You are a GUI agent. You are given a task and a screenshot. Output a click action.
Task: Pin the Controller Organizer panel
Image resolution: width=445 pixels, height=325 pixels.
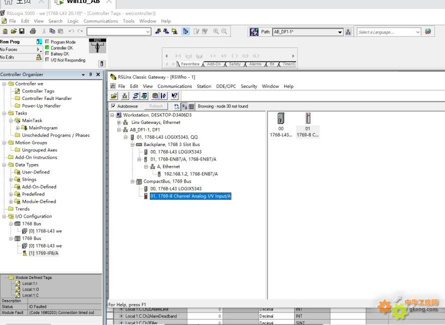tap(91, 74)
